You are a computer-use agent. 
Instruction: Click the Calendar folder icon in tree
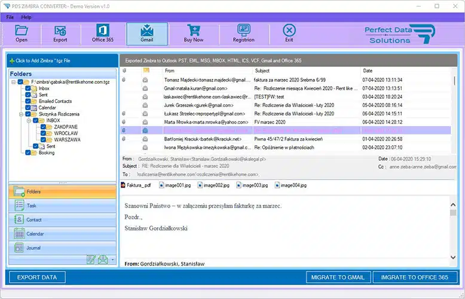[x=34, y=108]
